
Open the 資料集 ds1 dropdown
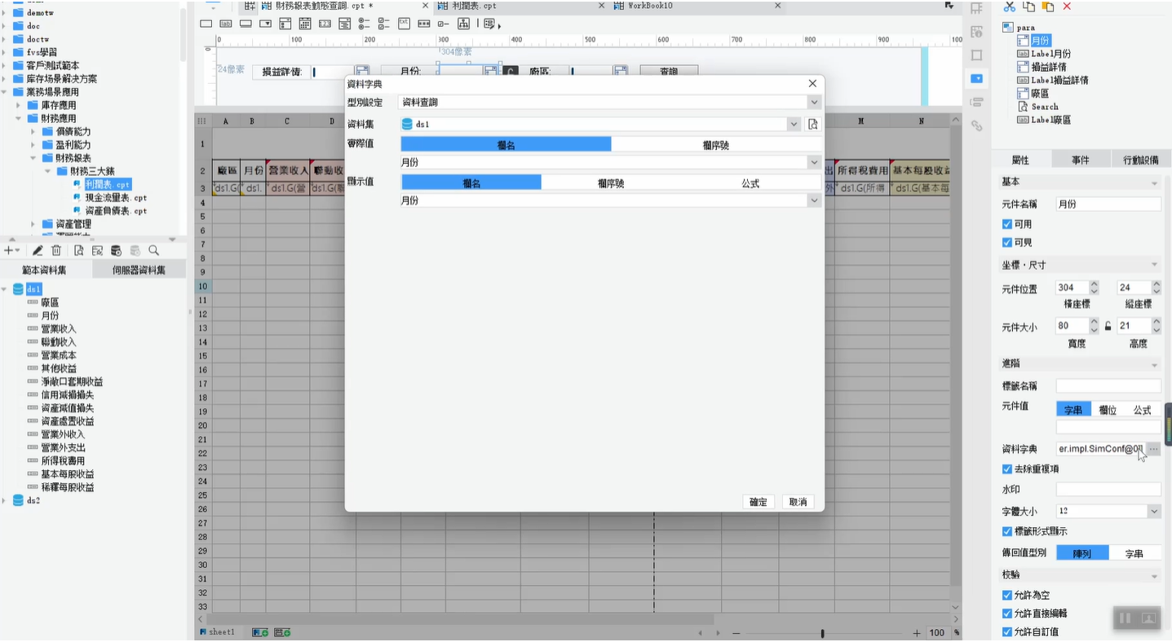pyautogui.click(x=601, y=125)
